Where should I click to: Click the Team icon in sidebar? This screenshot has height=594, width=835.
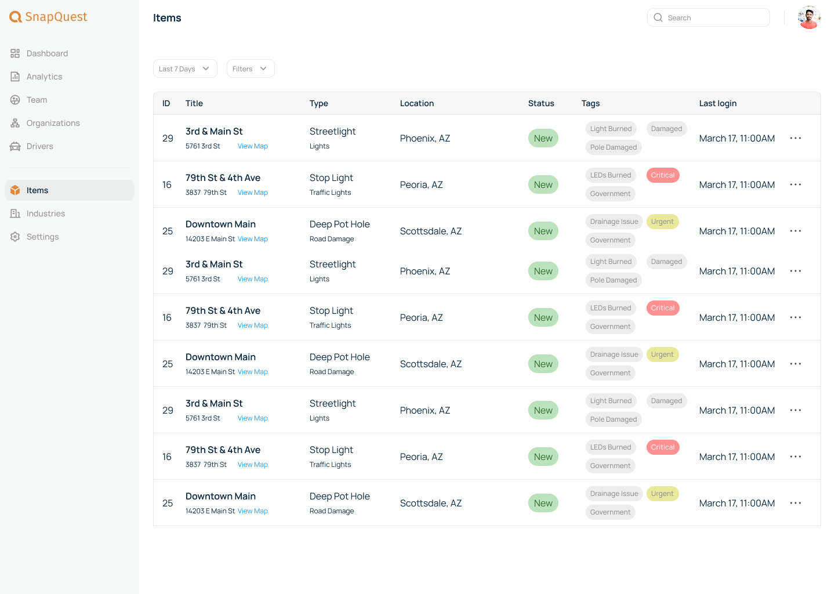click(x=15, y=100)
